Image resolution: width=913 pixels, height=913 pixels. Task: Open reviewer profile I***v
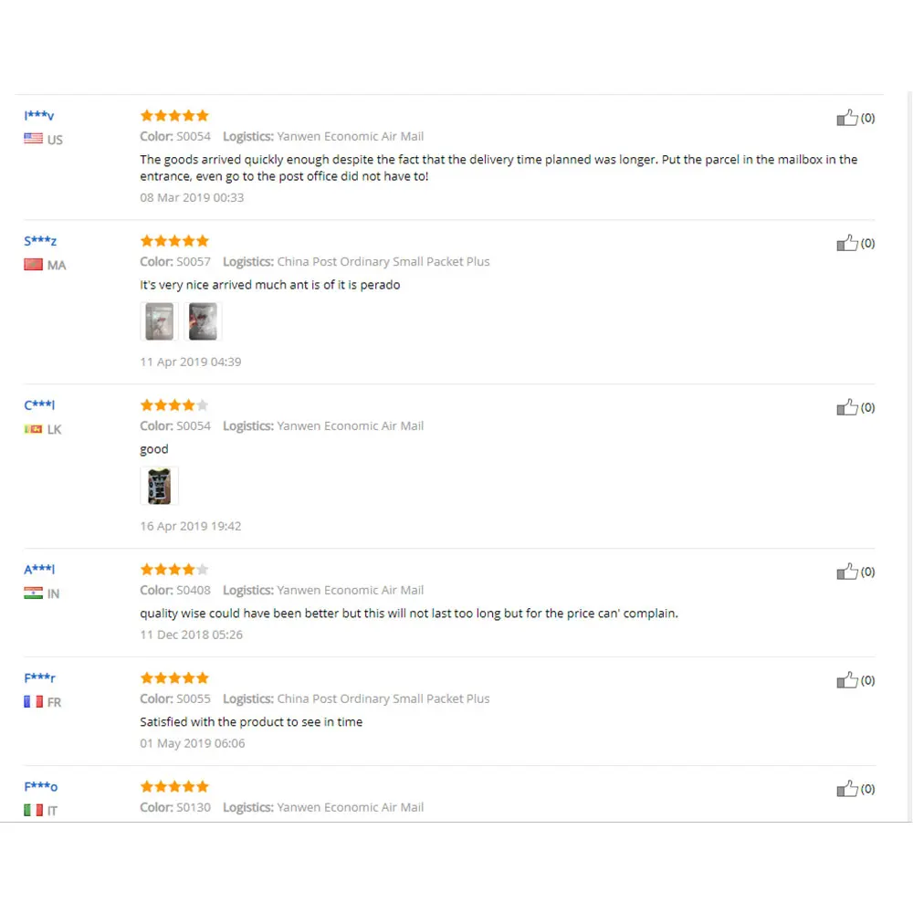(x=39, y=116)
